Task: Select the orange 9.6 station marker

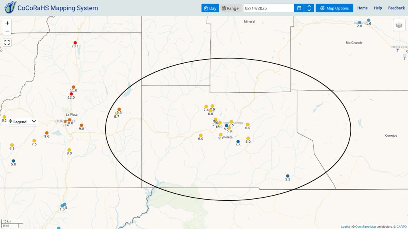Action: coord(47,133)
